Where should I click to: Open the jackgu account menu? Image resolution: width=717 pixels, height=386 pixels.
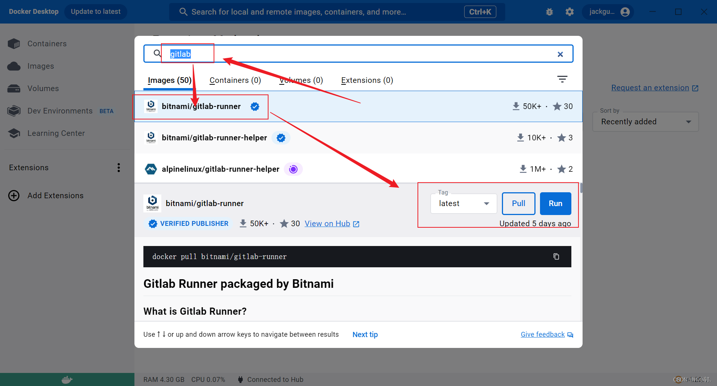pos(609,12)
